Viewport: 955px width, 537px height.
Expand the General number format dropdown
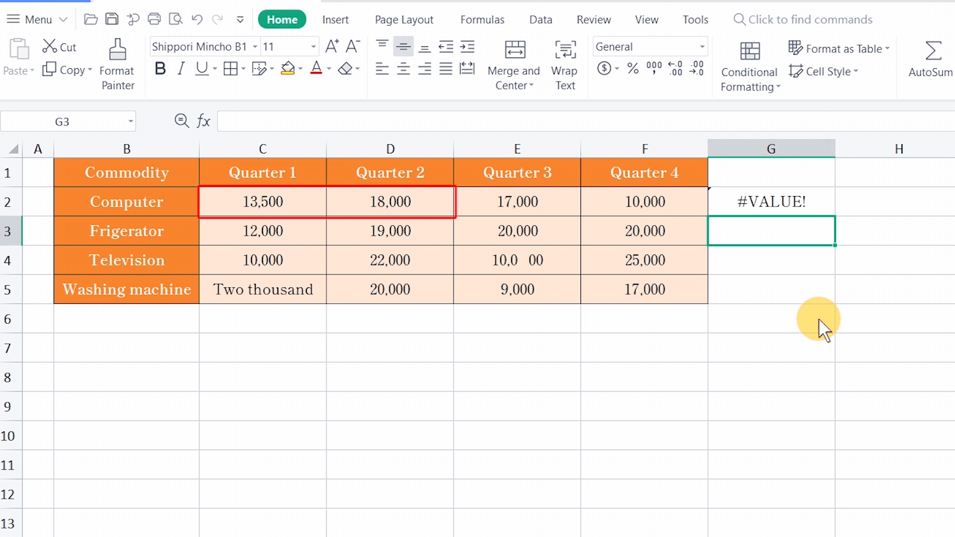coord(702,47)
